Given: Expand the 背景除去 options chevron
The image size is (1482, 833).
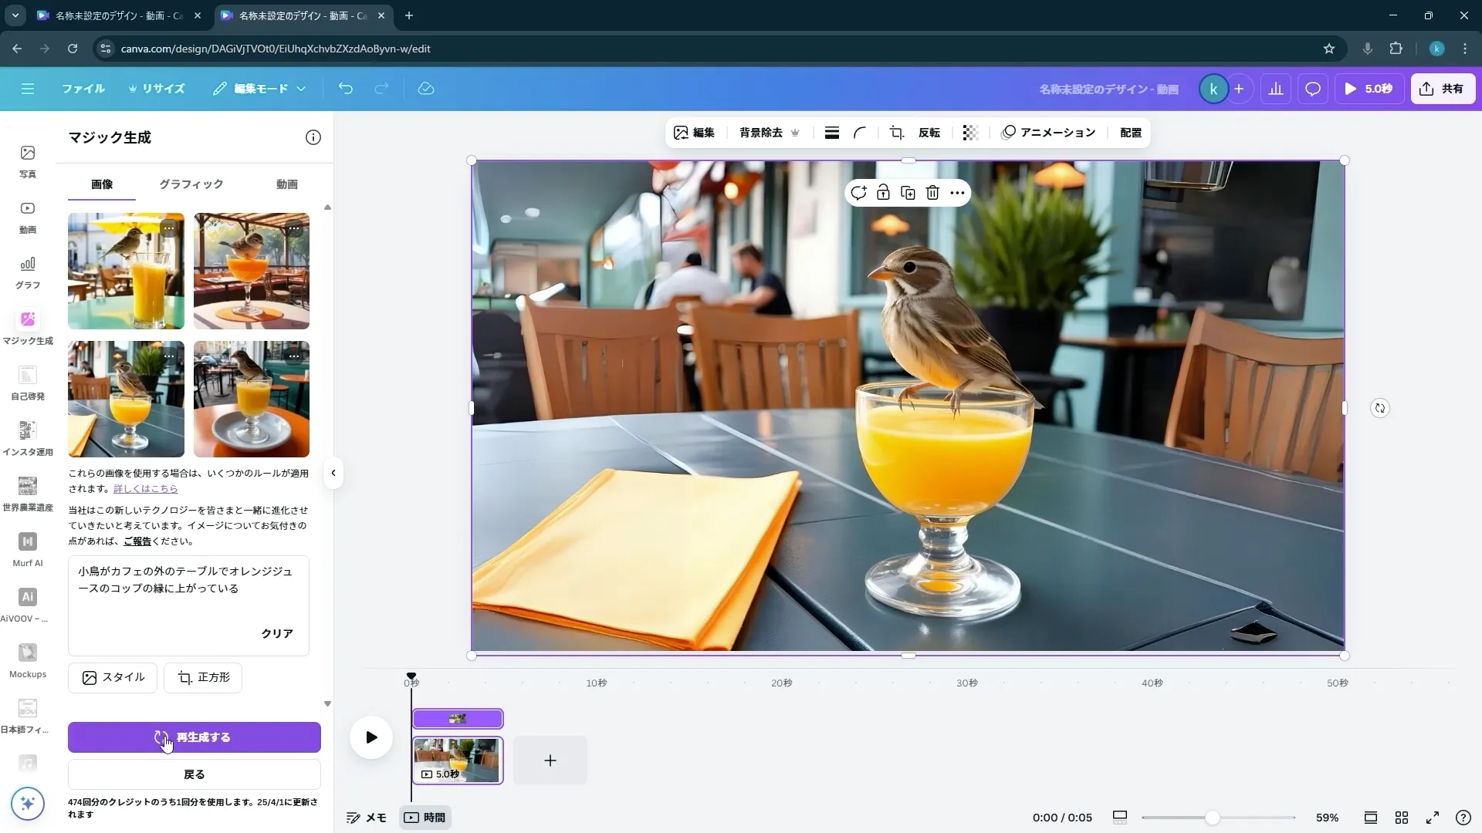Looking at the screenshot, I should tap(796, 132).
